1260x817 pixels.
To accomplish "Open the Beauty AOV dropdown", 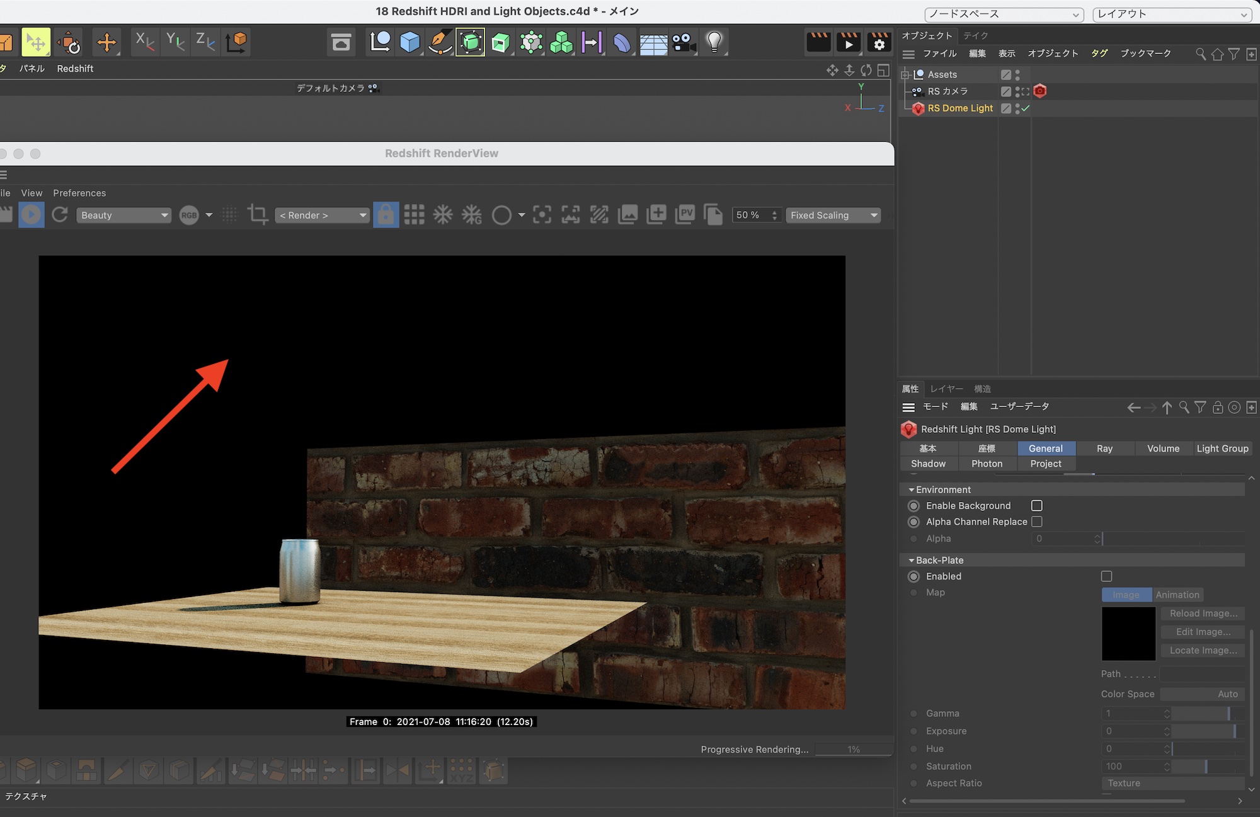I will [124, 215].
